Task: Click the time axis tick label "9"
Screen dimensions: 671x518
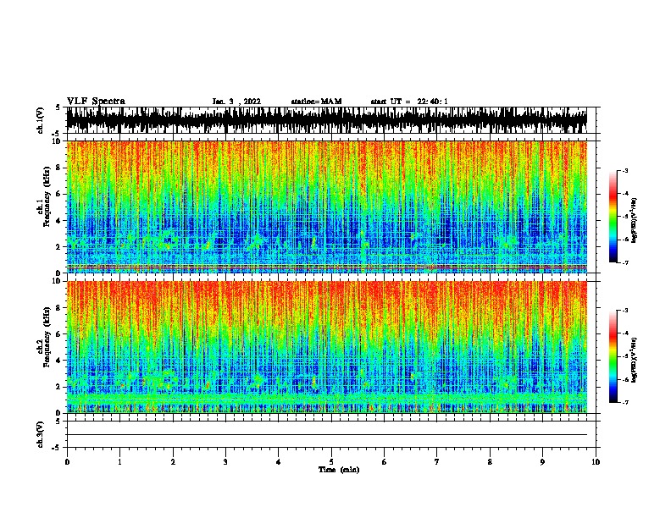Action: pyautogui.click(x=542, y=462)
